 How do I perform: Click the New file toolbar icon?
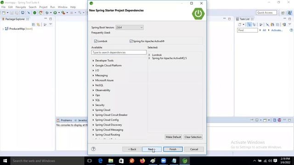pyautogui.click(x=4, y=13)
